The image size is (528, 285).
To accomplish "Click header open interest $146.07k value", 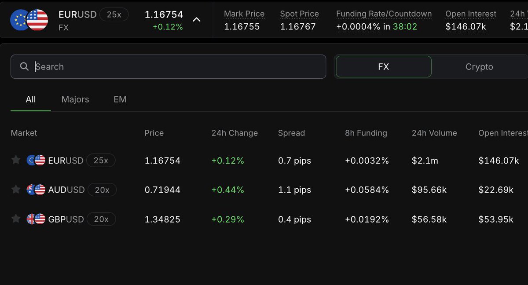I will point(466,26).
